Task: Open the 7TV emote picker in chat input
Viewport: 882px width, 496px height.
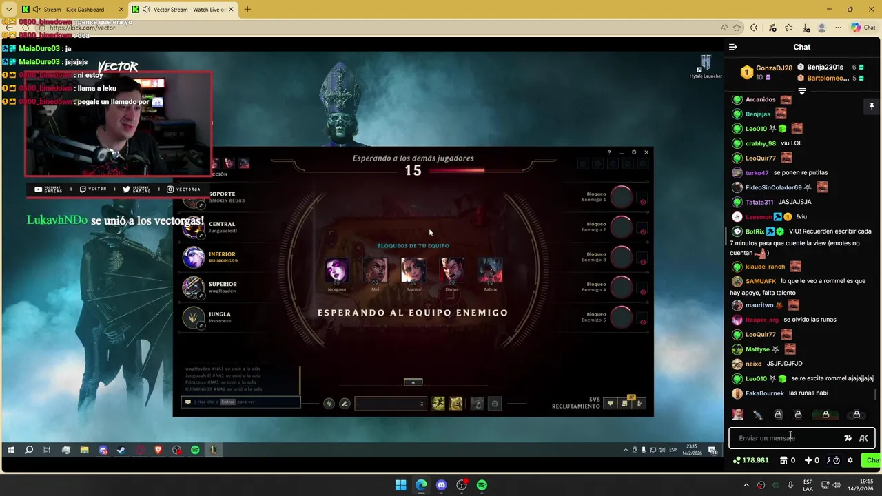Action: (848, 438)
